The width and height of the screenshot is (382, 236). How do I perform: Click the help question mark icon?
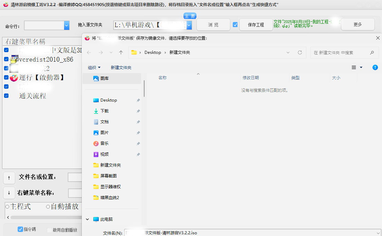(375, 67)
